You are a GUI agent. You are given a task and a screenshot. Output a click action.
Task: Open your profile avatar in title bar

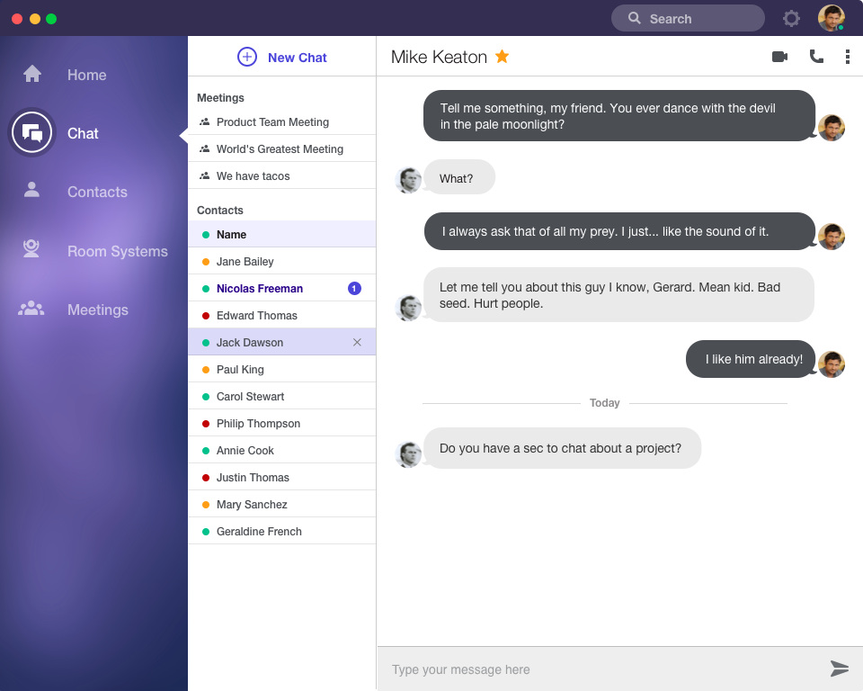point(831,18)
